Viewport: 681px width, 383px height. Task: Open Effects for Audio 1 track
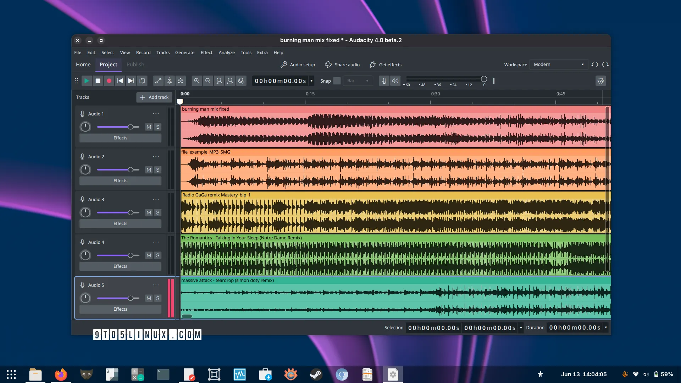point(120,138)
